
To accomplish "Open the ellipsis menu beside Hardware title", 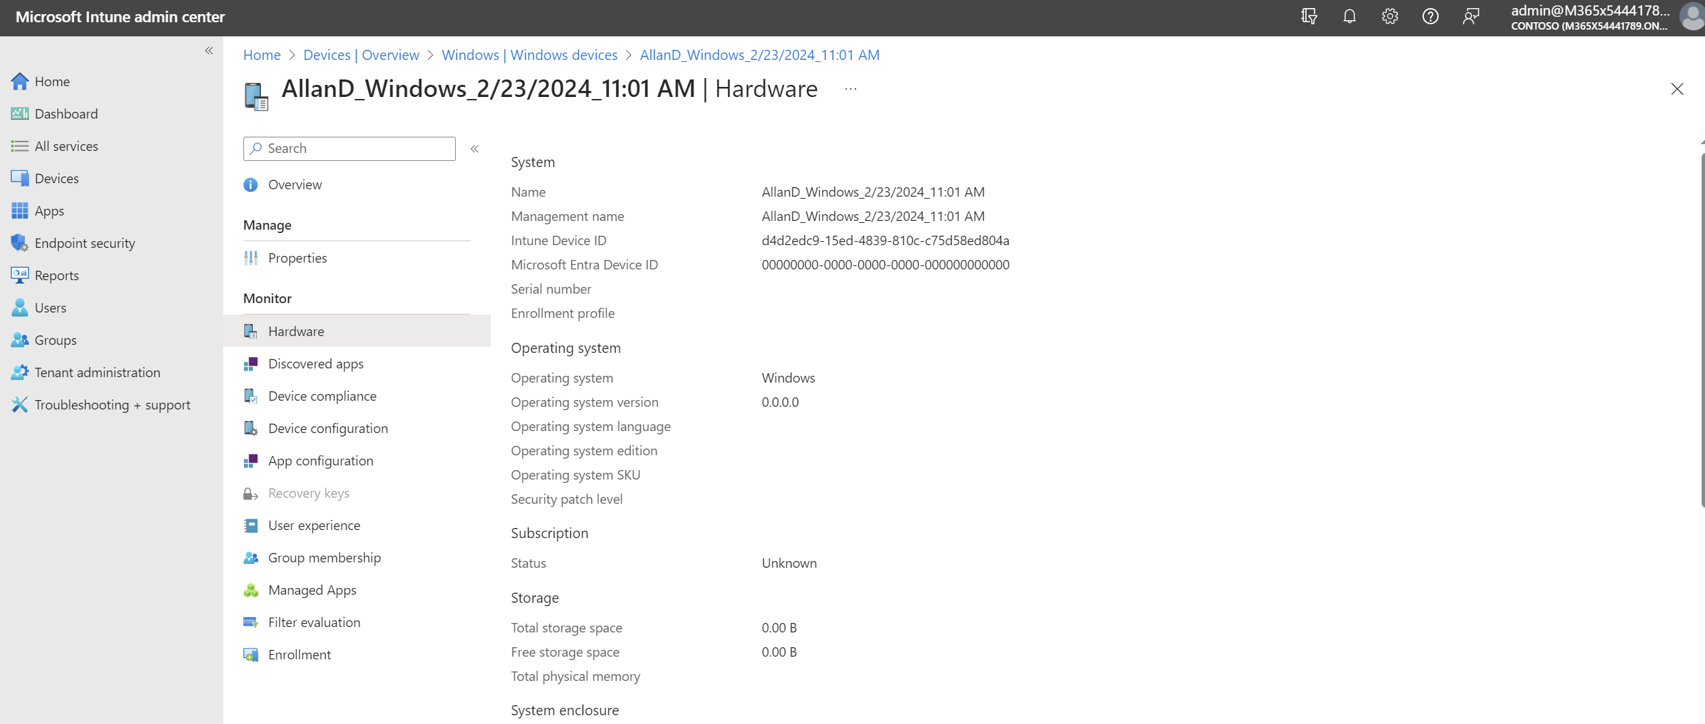I will tap(851, 89).
